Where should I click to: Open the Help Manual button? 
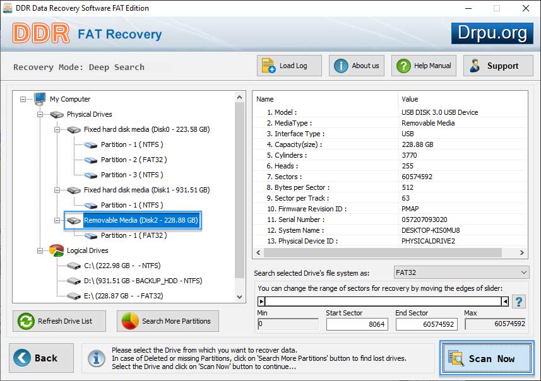tap(424, 66)
